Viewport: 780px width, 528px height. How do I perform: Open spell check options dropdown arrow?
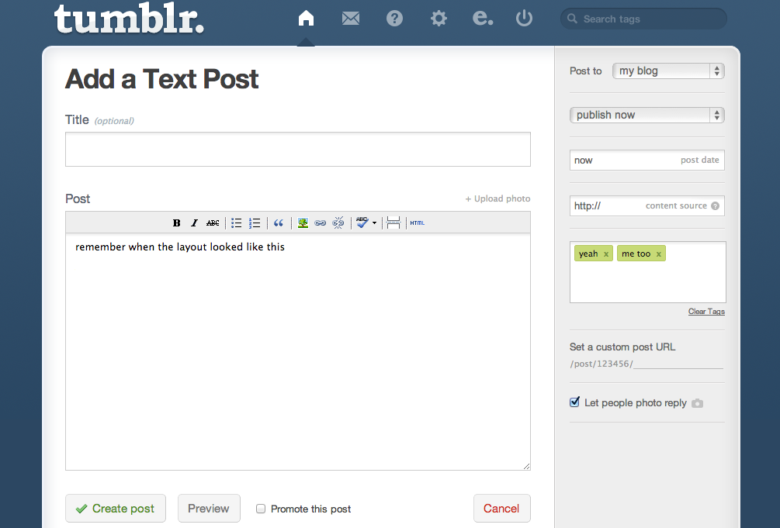(375, 223)
